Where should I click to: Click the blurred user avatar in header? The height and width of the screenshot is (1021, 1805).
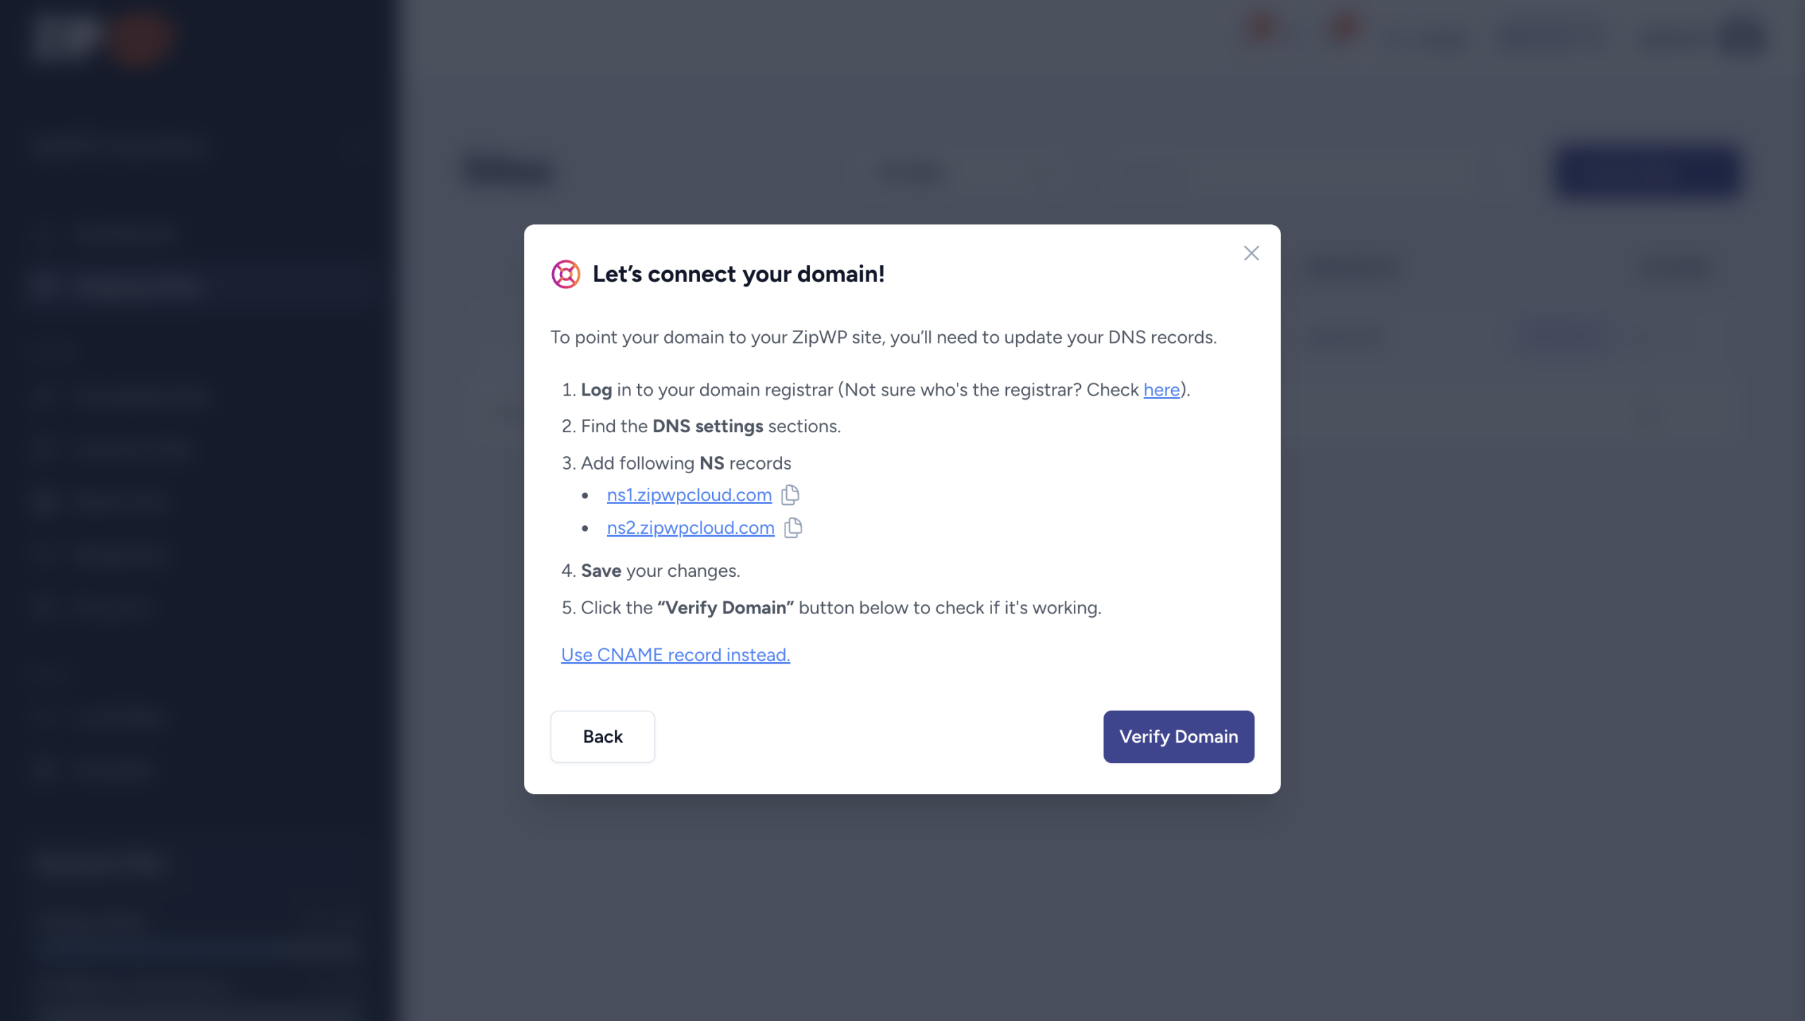tap(1743, 37)
